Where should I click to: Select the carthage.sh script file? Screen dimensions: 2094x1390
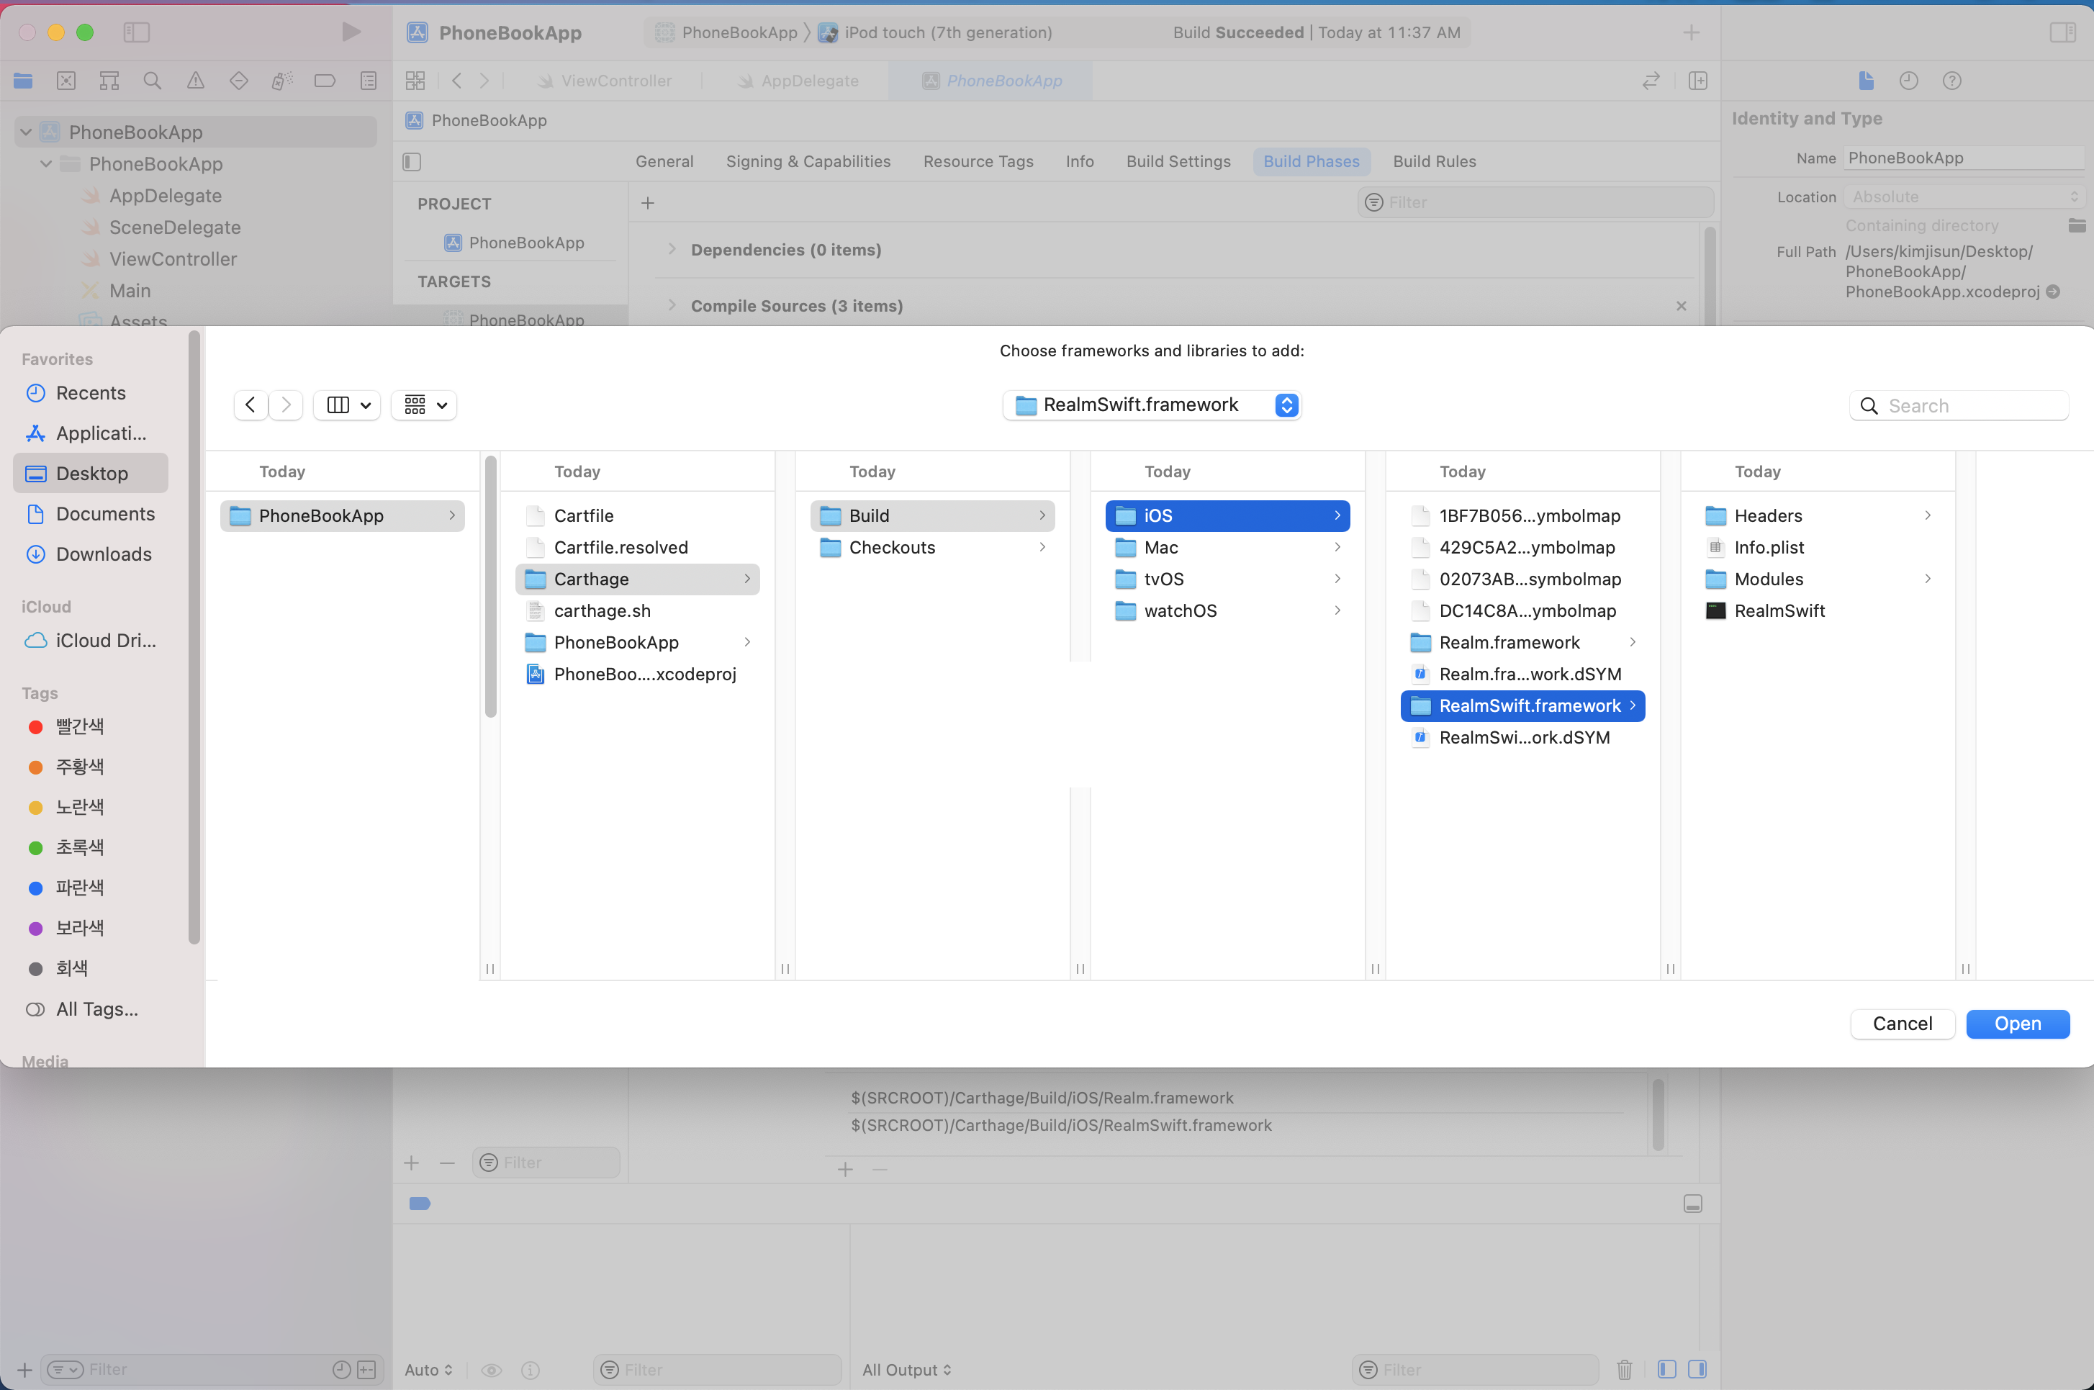point(638,611)
